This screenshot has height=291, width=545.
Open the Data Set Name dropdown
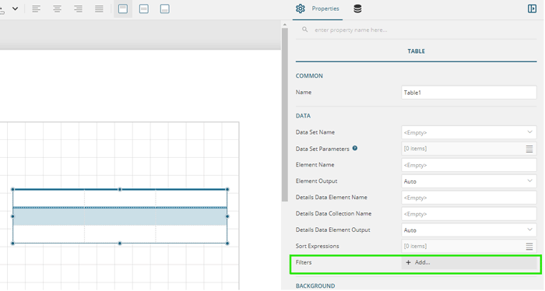tap(469, 132)
